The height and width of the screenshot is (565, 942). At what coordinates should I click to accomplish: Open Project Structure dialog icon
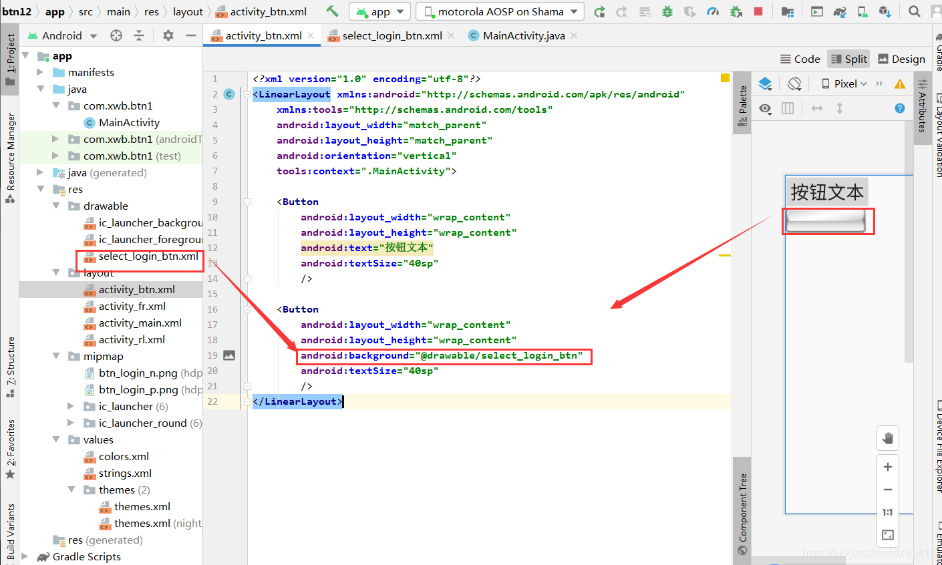788,11
